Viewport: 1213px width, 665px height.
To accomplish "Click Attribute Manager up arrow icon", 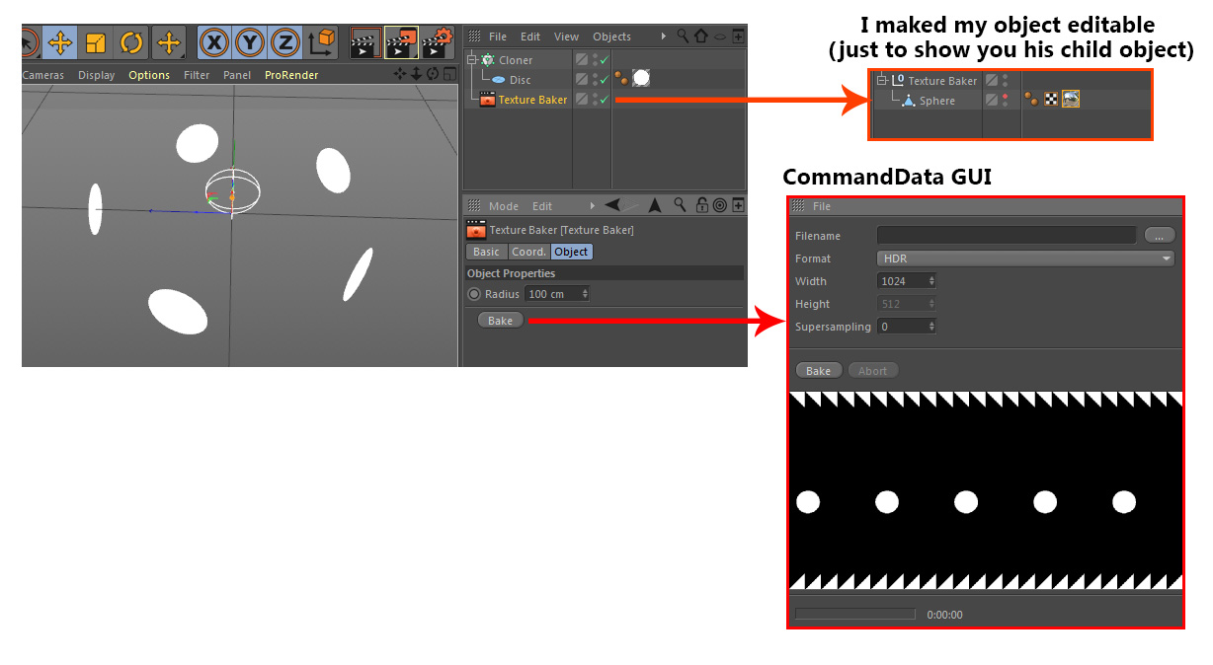I will 654,205.
